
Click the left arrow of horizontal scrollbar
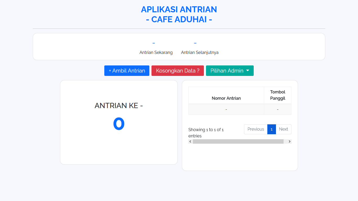(190, 142)
